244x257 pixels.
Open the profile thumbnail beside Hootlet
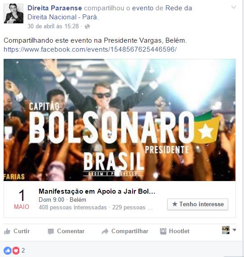coord(226,230)
